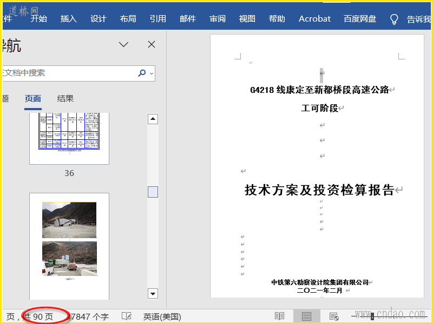Open the 百度网盘 ribbon tab
This screenshot has width=433, height=324.
tap(360, 19)
